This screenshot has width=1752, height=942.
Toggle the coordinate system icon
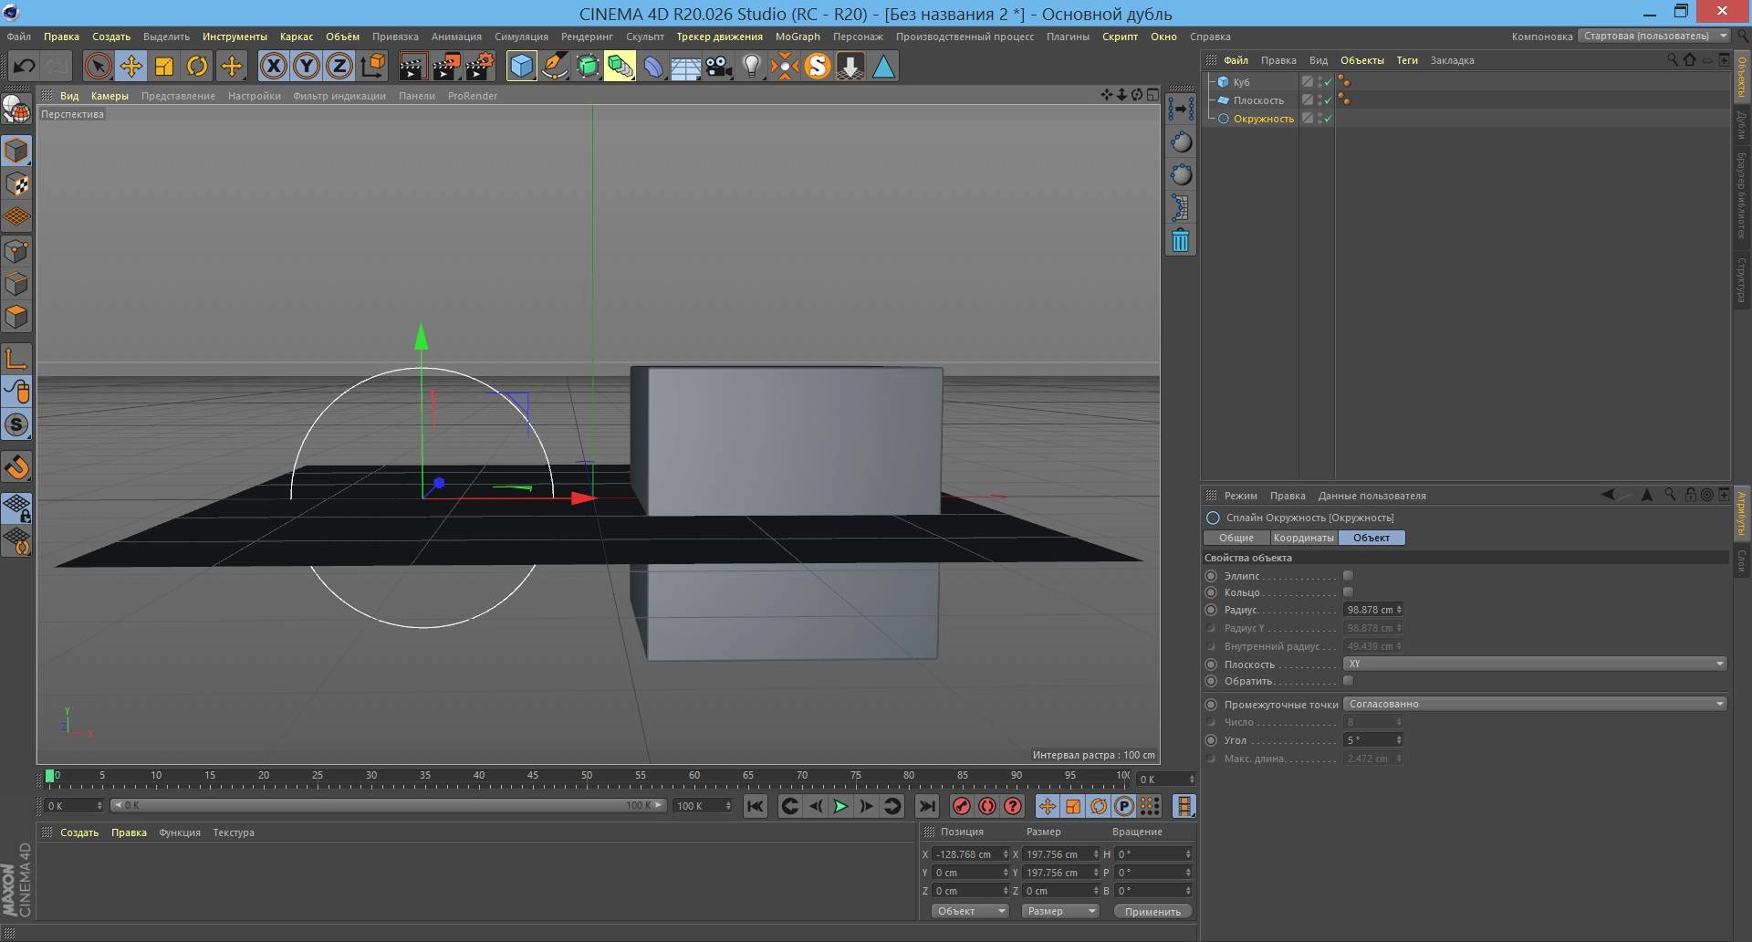click(373, 66)
